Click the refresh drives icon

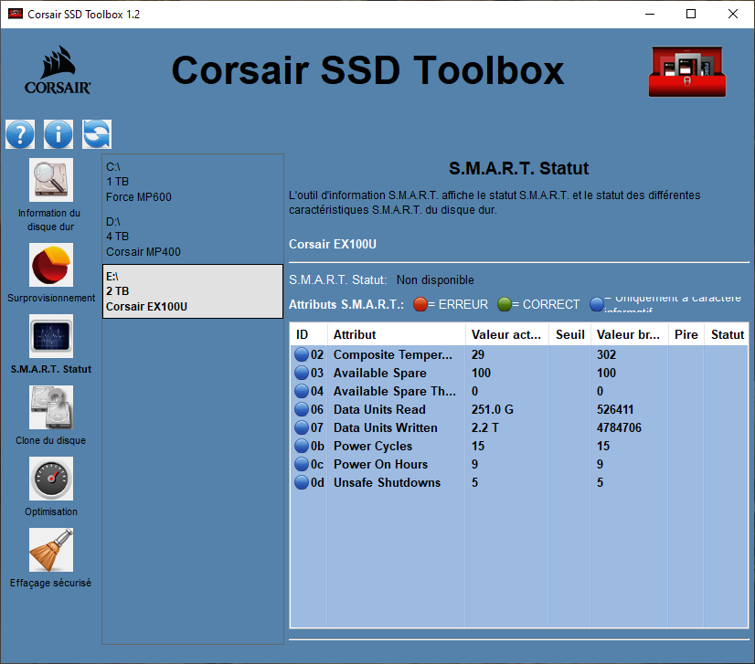click(97, 133)
